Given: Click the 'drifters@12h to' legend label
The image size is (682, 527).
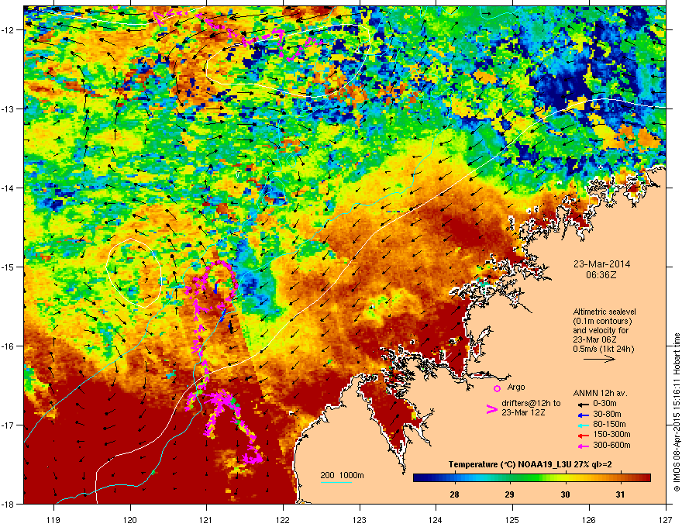Looking at the screenshot, I should 531,404.
